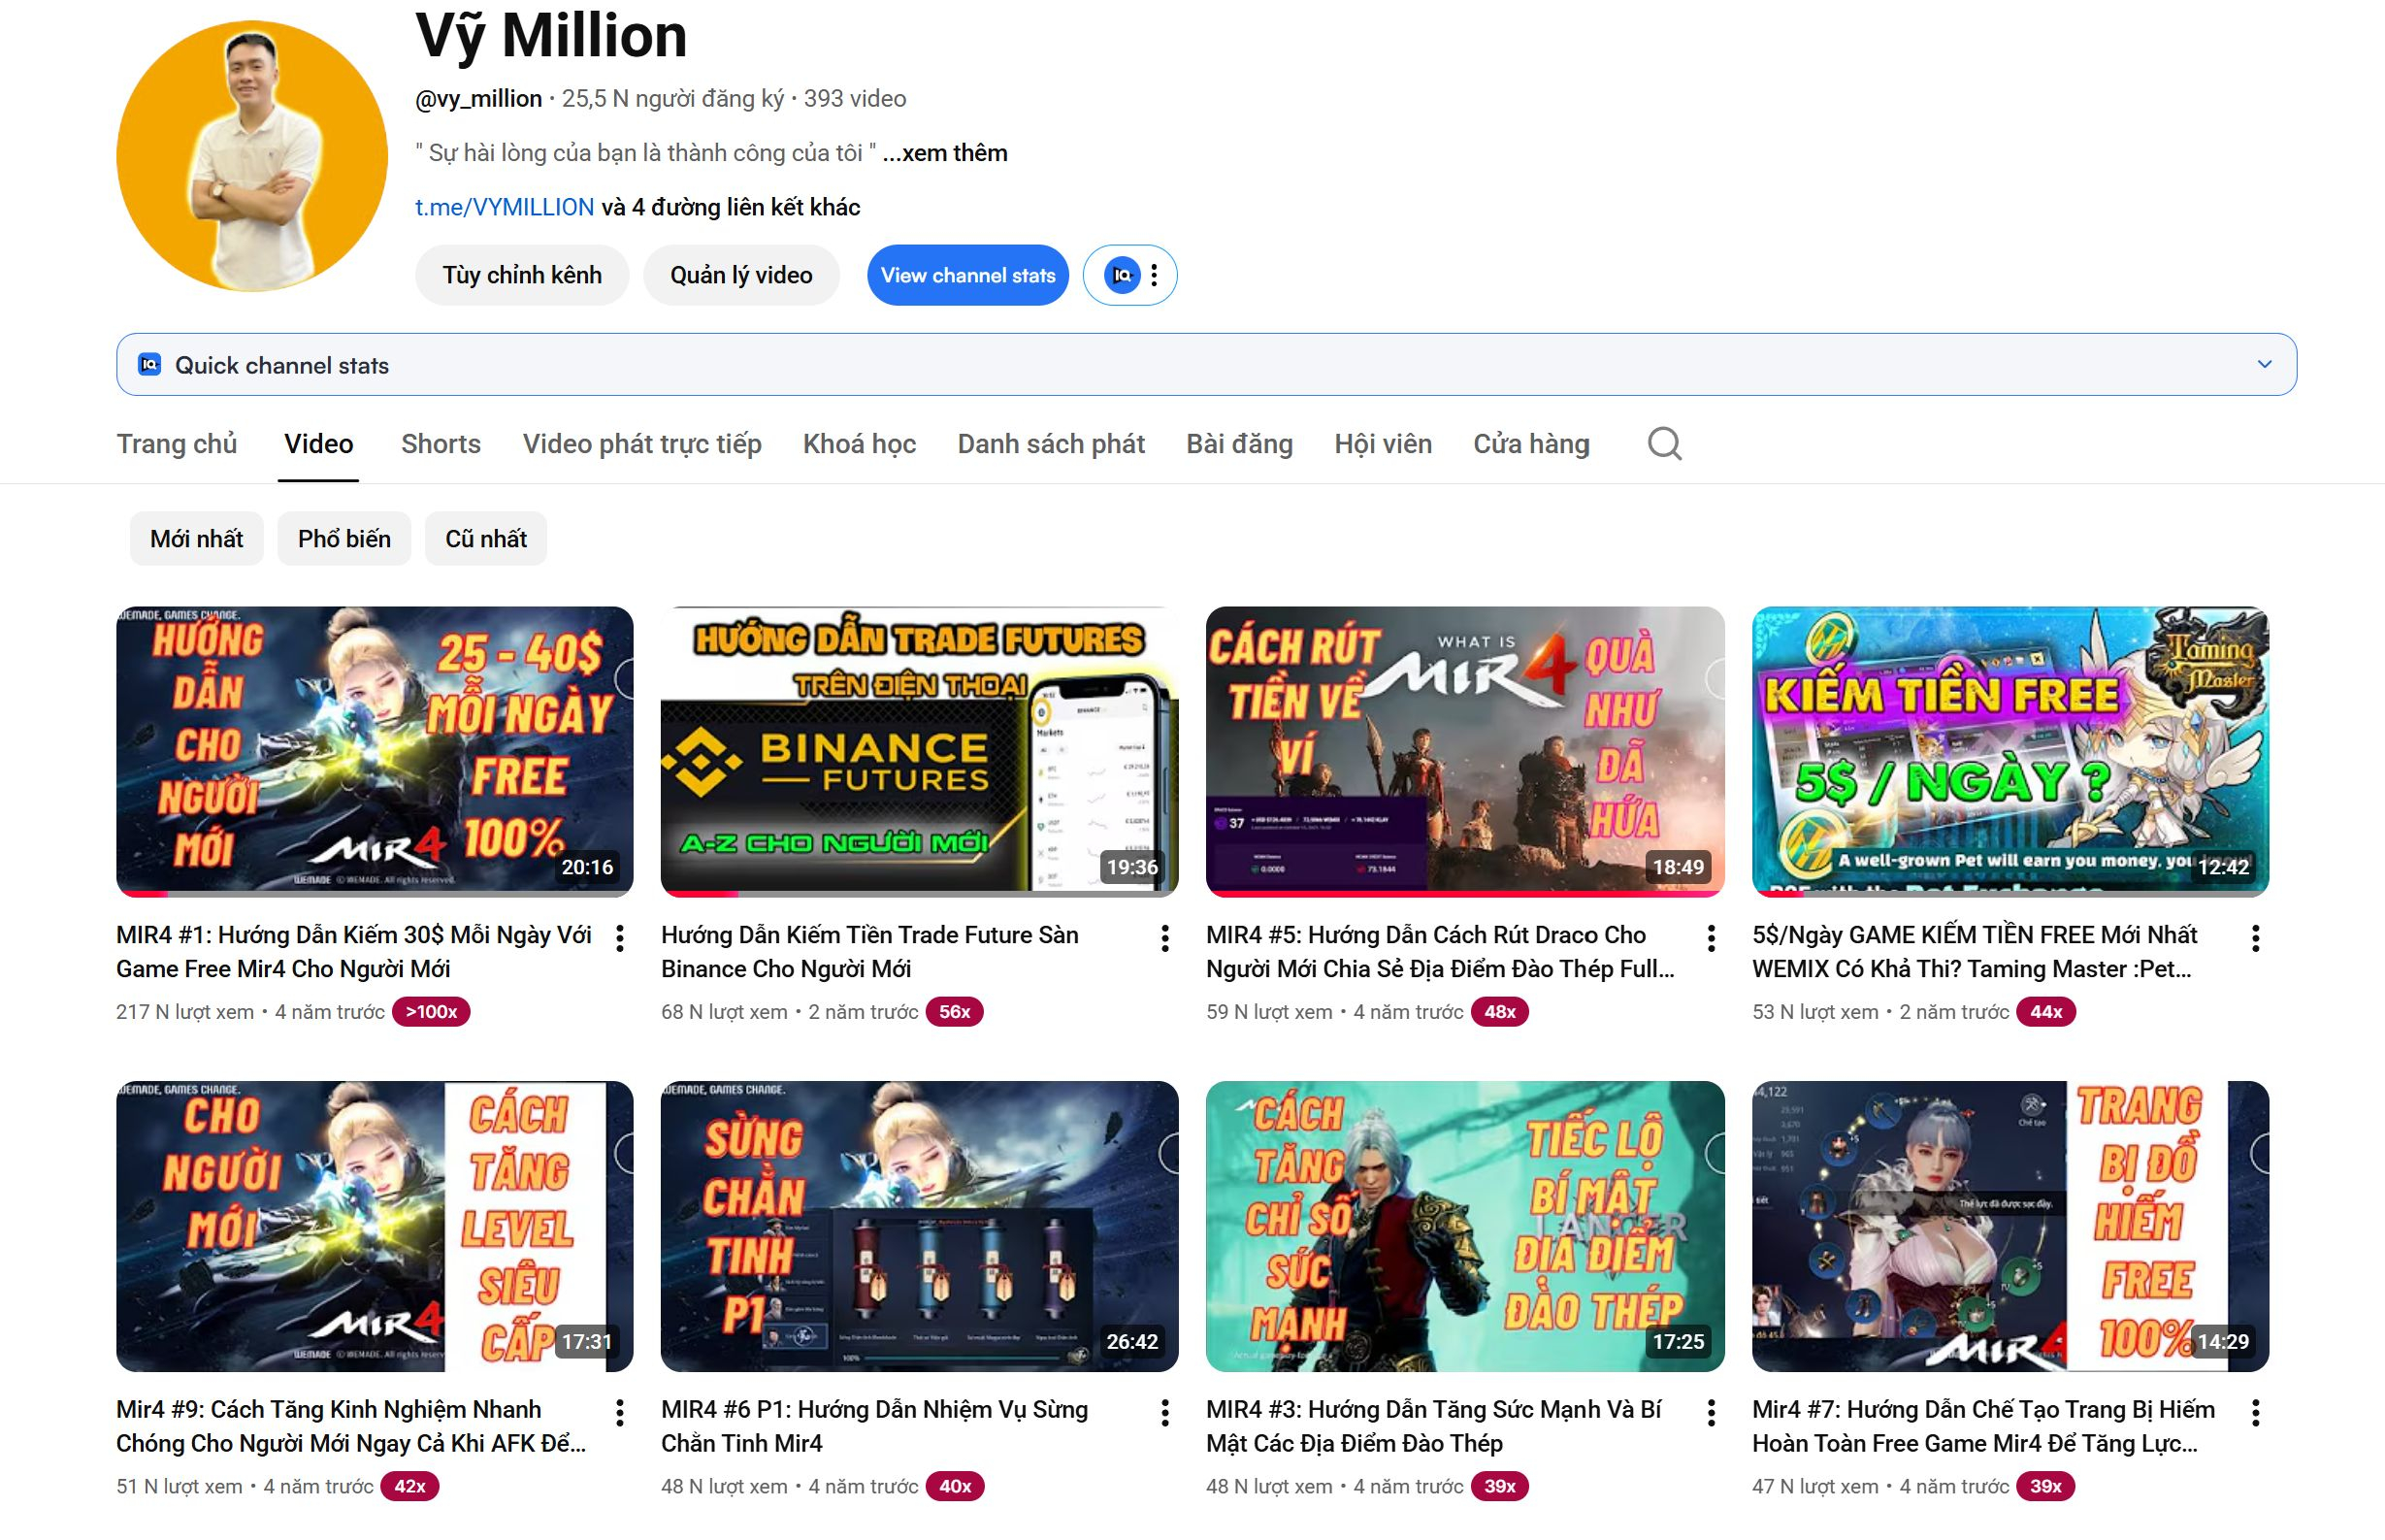
Task: Open three-dot menu for Mir4 #9 video
Action: pos(620,1412)
